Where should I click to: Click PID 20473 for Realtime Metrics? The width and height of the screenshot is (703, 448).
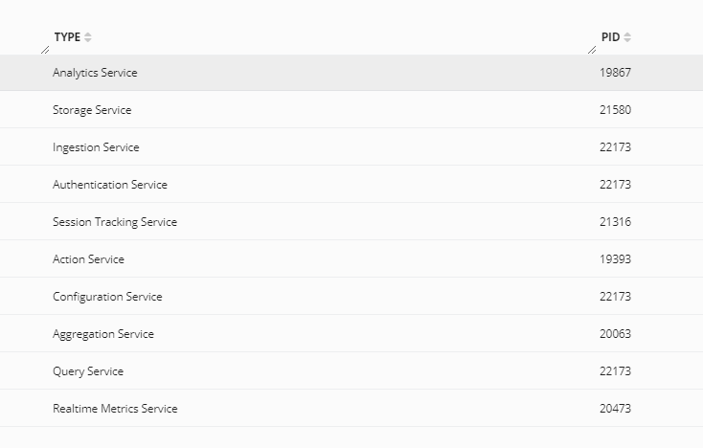tap(616, 409)
